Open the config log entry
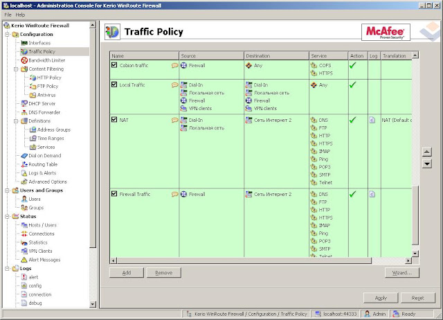The image size is (443, 320). [35, 286]
